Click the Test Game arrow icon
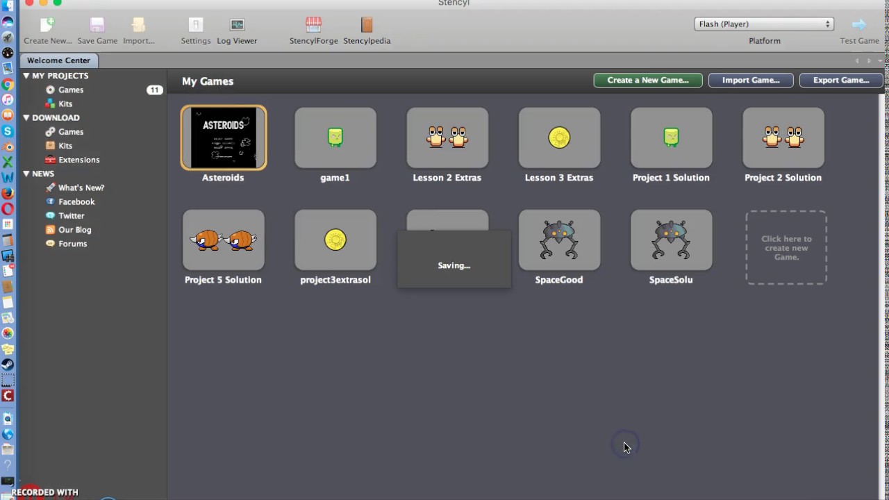The image size is (889, 500). click(859, 25)
